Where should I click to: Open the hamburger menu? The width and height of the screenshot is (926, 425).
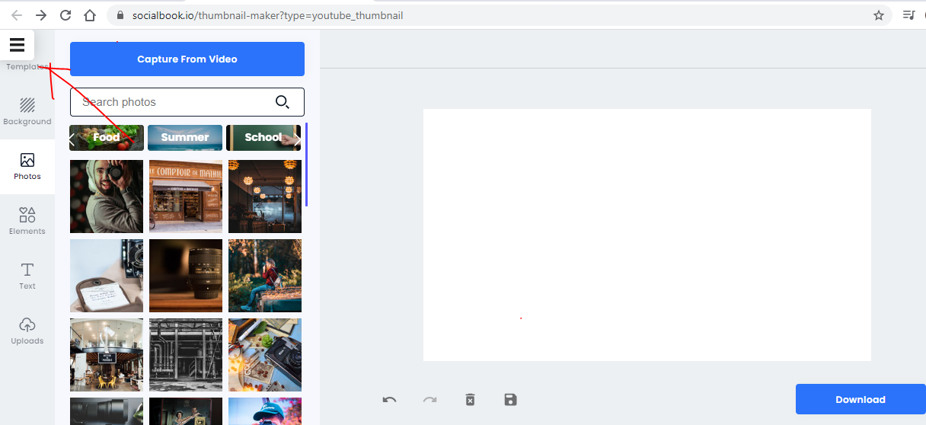(17, 45)
